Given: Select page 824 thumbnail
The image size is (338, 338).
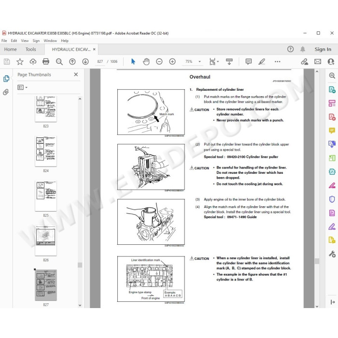Looking at the screenshot, I should pyautogui.click(x=46, y=151).
